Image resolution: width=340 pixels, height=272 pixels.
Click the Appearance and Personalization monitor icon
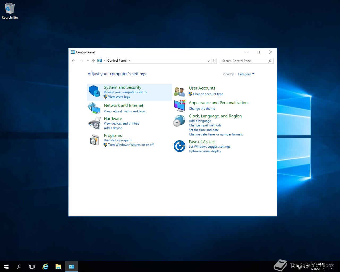coord(180,105)
